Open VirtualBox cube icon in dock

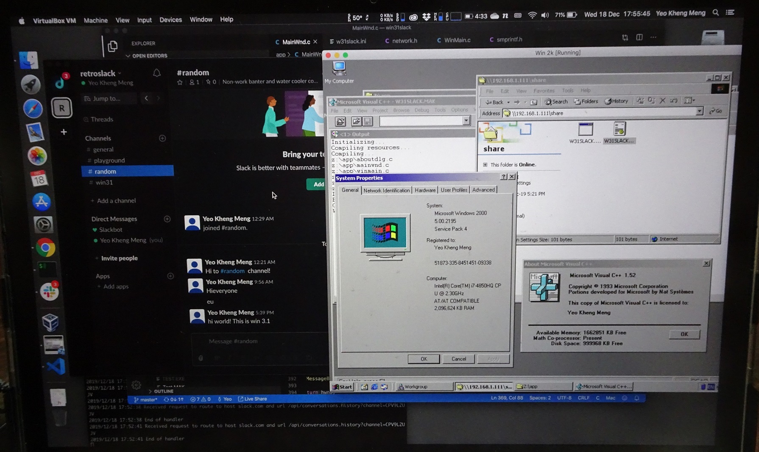50,322
